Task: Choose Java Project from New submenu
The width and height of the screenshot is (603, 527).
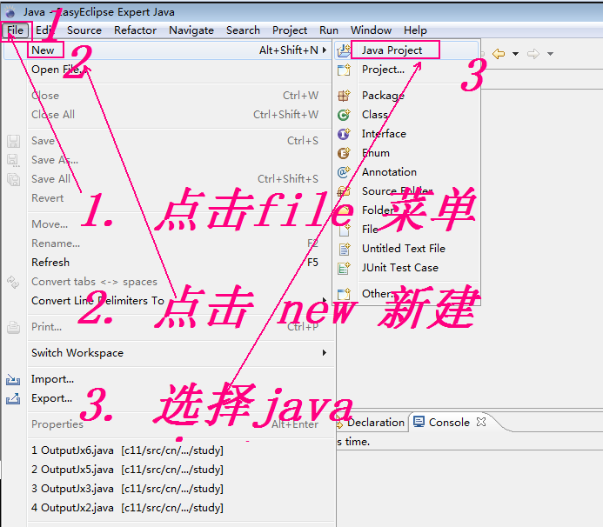Action: [407, 50]
